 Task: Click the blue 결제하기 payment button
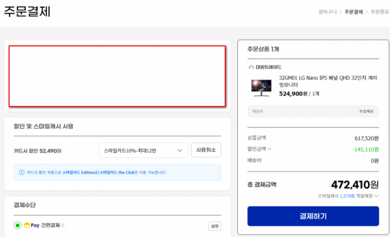tap(313, 216)
